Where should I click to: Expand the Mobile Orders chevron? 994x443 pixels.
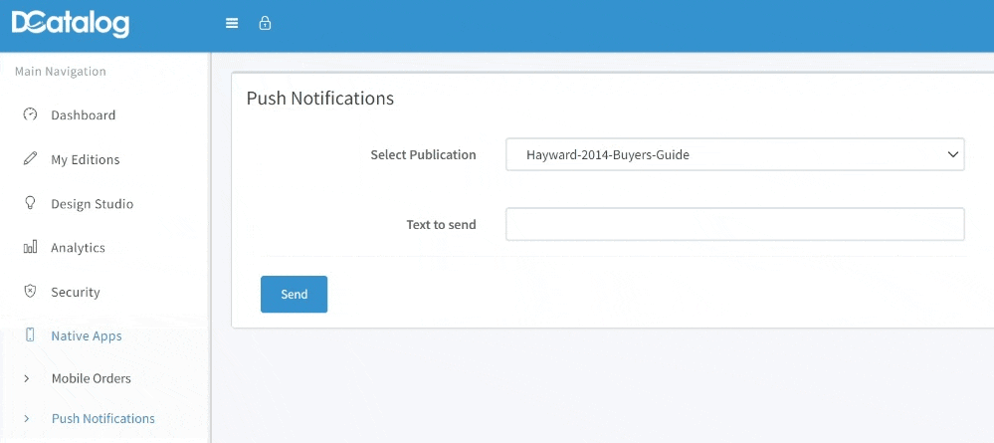pyautogui.click(x=27, y=378)
